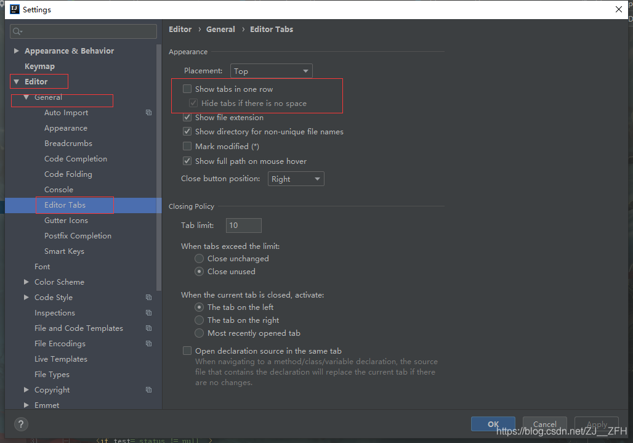Viewport: 633px width, 443px height.
Task: Open Close button position dropdown
Action: click(296, 179)
